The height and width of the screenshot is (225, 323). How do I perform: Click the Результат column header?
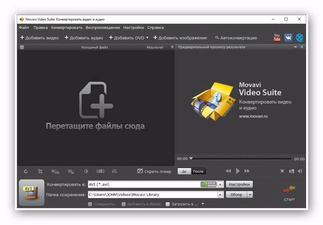(x=155, y=47)
